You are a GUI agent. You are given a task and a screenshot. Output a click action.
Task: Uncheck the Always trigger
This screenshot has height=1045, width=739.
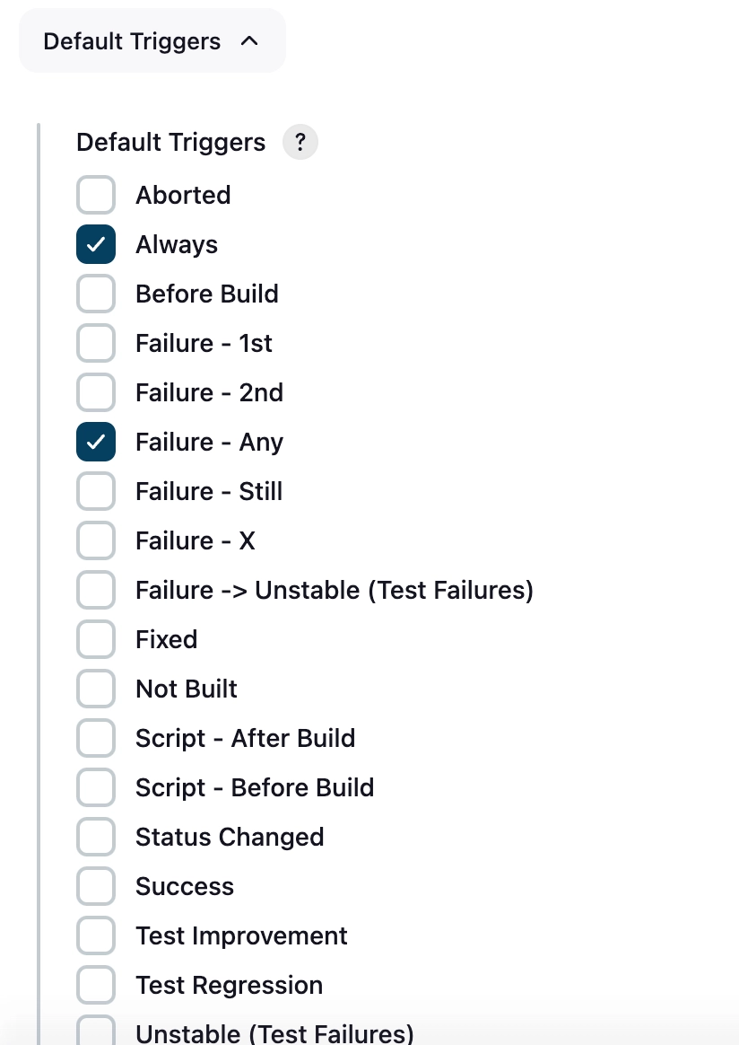[x=96, y=244]
